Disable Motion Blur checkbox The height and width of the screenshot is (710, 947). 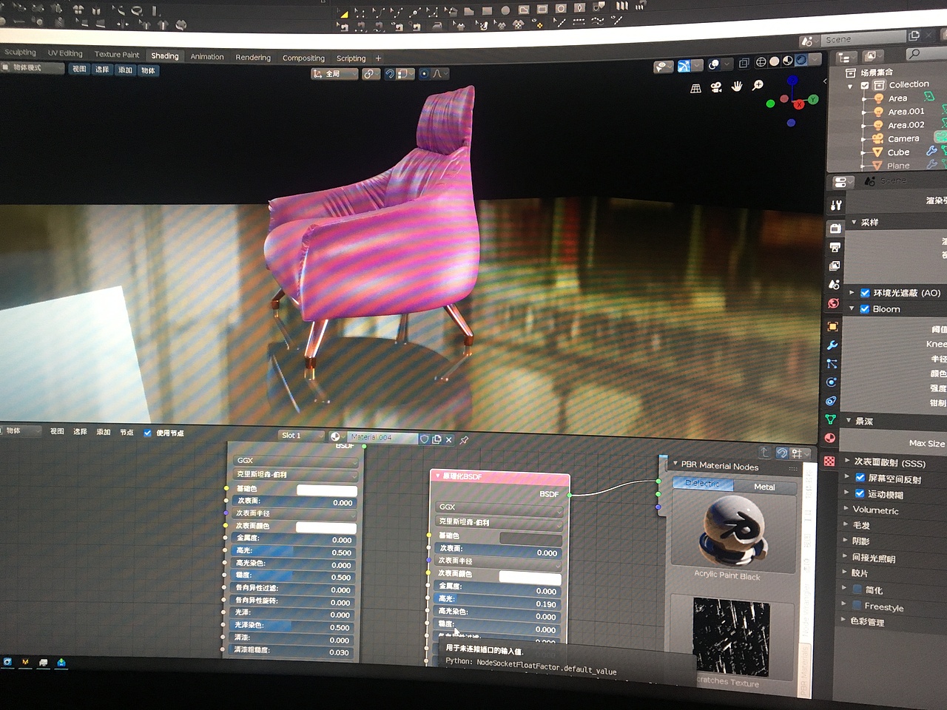click(860, 493)
